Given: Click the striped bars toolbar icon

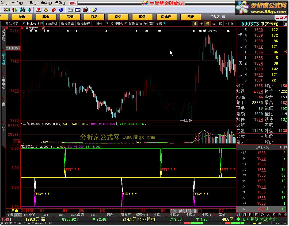Looking at the screenshot, I should pos(14,10).
